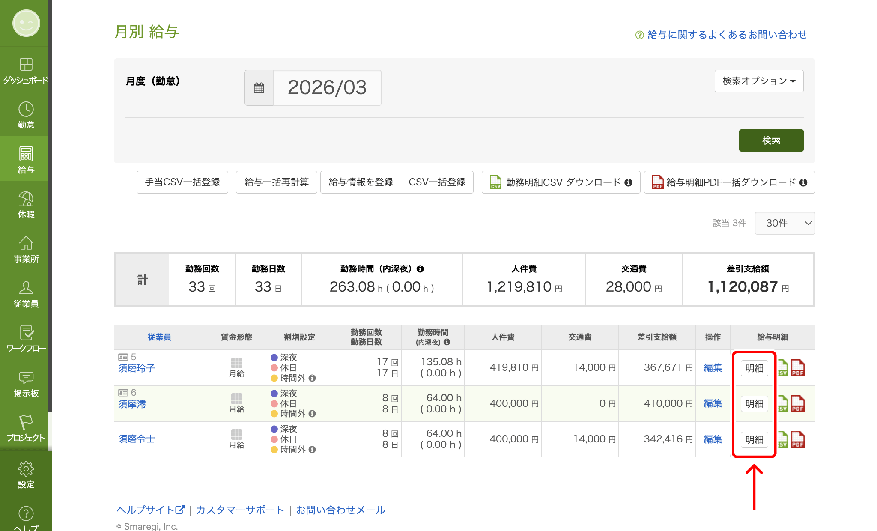Click the calendar icon beside the month field

(259, 87)
